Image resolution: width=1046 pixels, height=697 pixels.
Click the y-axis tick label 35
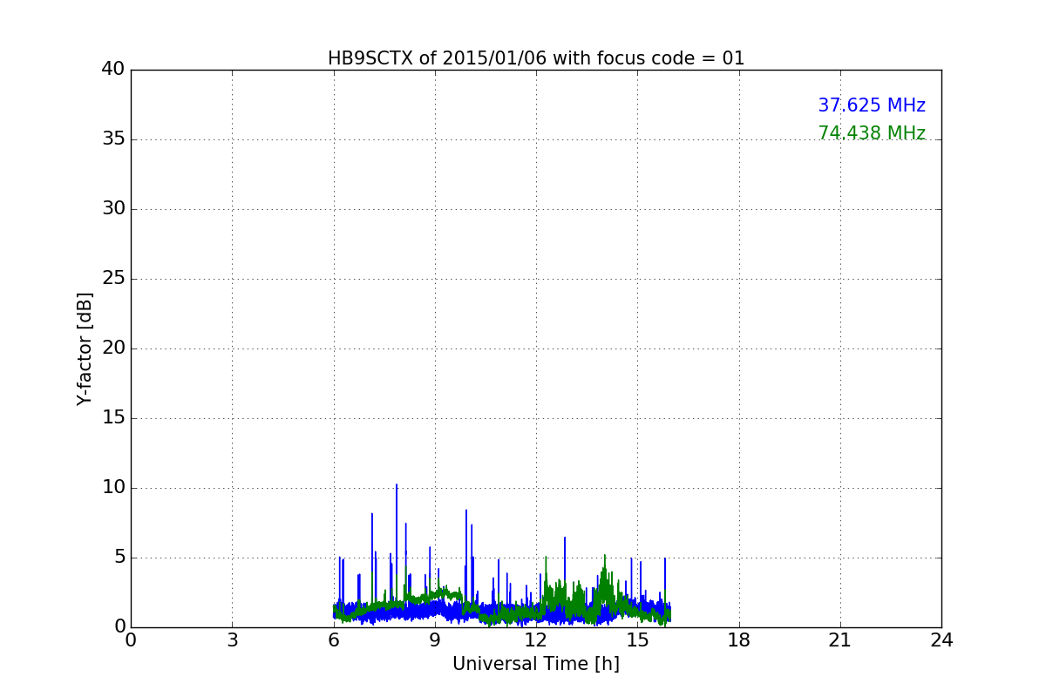tap(113, 139)
